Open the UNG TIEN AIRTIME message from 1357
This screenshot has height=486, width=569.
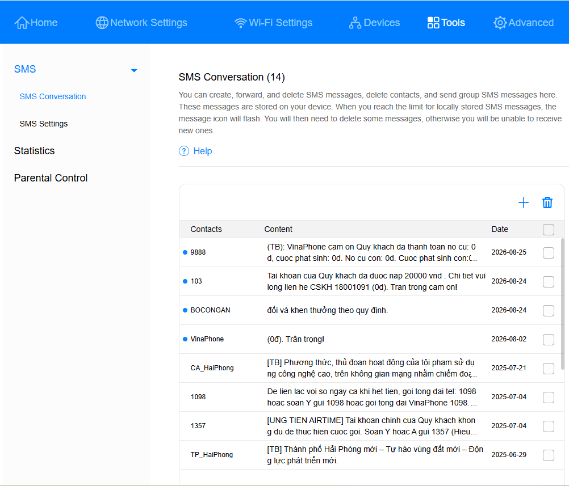click(x=373, y=426)
